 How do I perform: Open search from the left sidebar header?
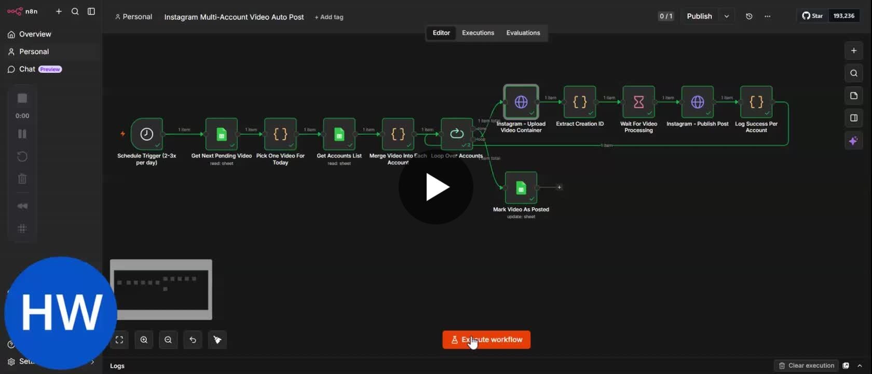pos(75,11)
